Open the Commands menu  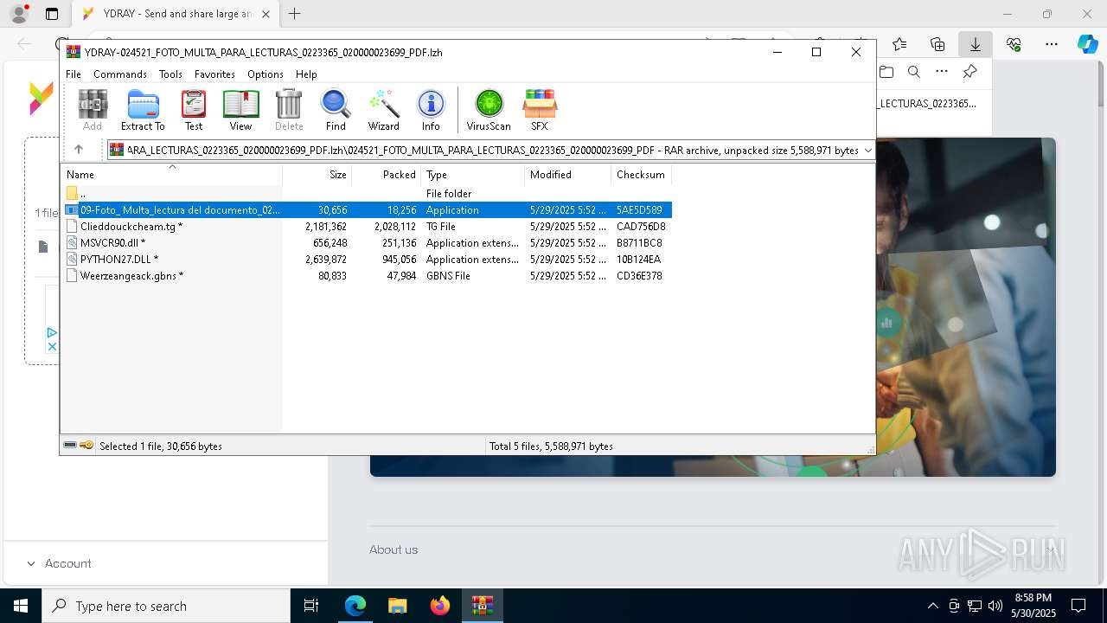pos(120,74)
